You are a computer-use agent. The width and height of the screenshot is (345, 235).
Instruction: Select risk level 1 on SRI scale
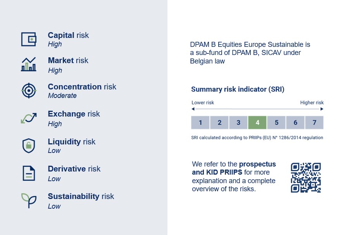click(200, 123)
